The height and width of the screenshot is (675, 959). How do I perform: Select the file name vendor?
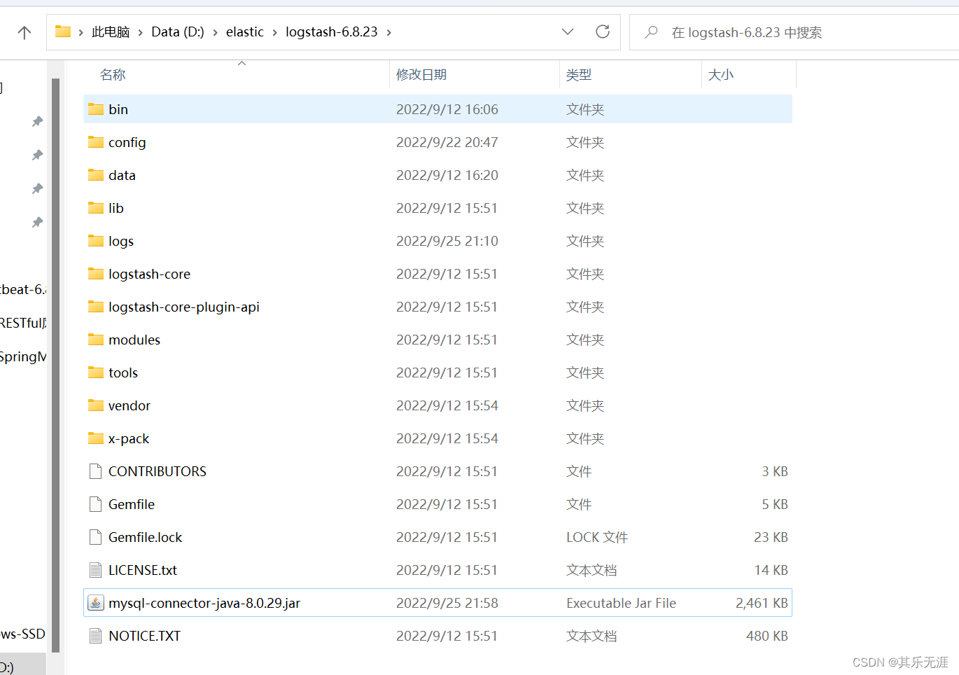pos(129,405)
